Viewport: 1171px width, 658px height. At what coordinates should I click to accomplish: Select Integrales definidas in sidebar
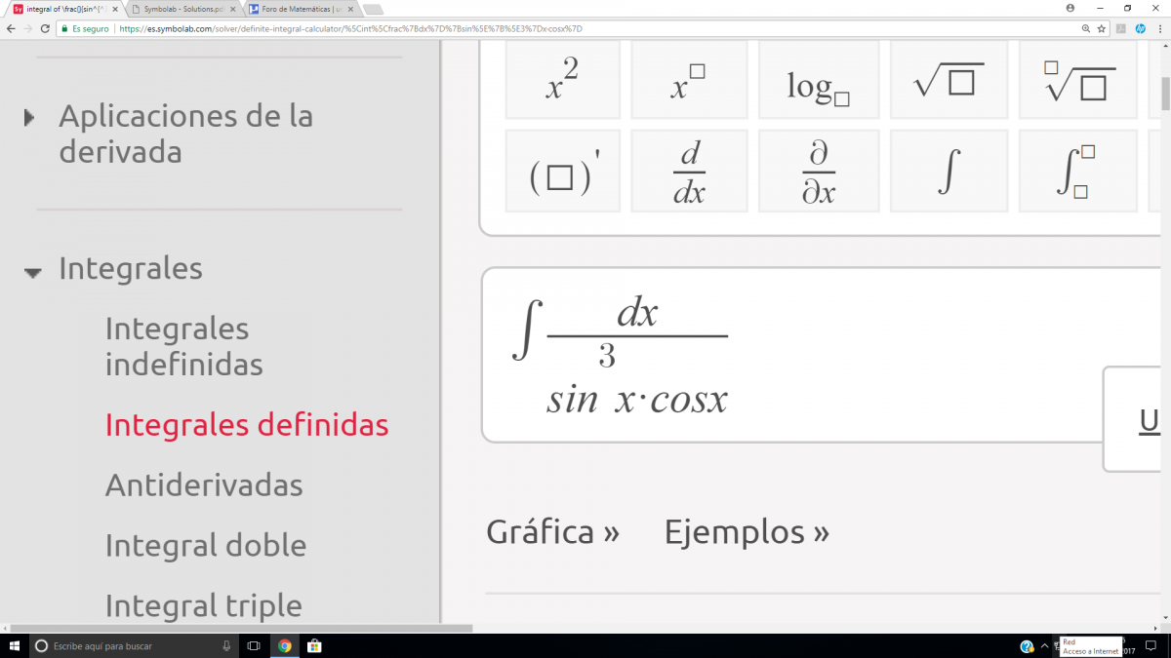[x=246, y=425]
